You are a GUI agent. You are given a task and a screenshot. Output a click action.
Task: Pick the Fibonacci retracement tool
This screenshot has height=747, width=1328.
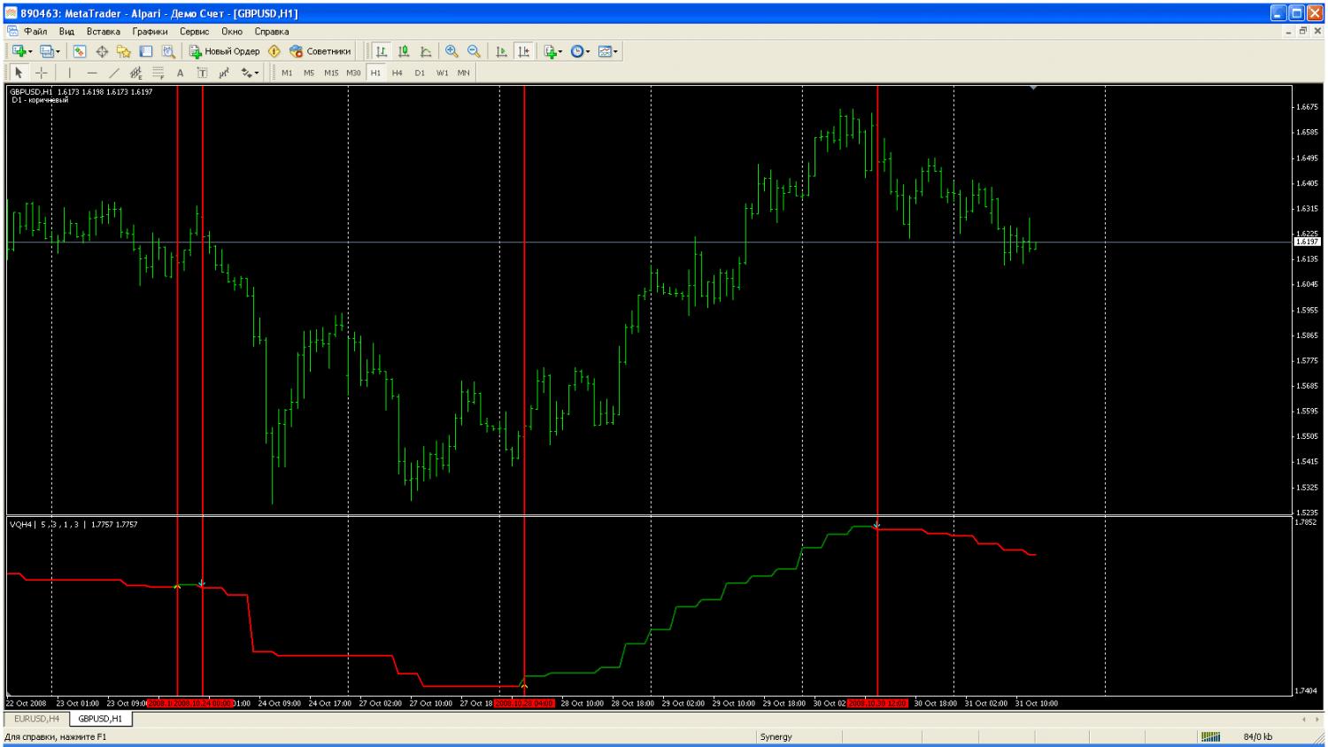(x=158, y=73)
